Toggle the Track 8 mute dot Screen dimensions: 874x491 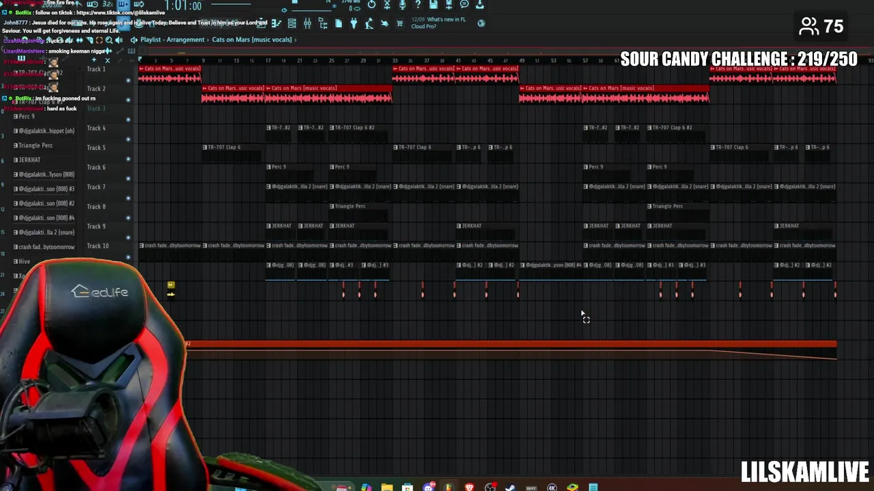(x=128, y=218)
